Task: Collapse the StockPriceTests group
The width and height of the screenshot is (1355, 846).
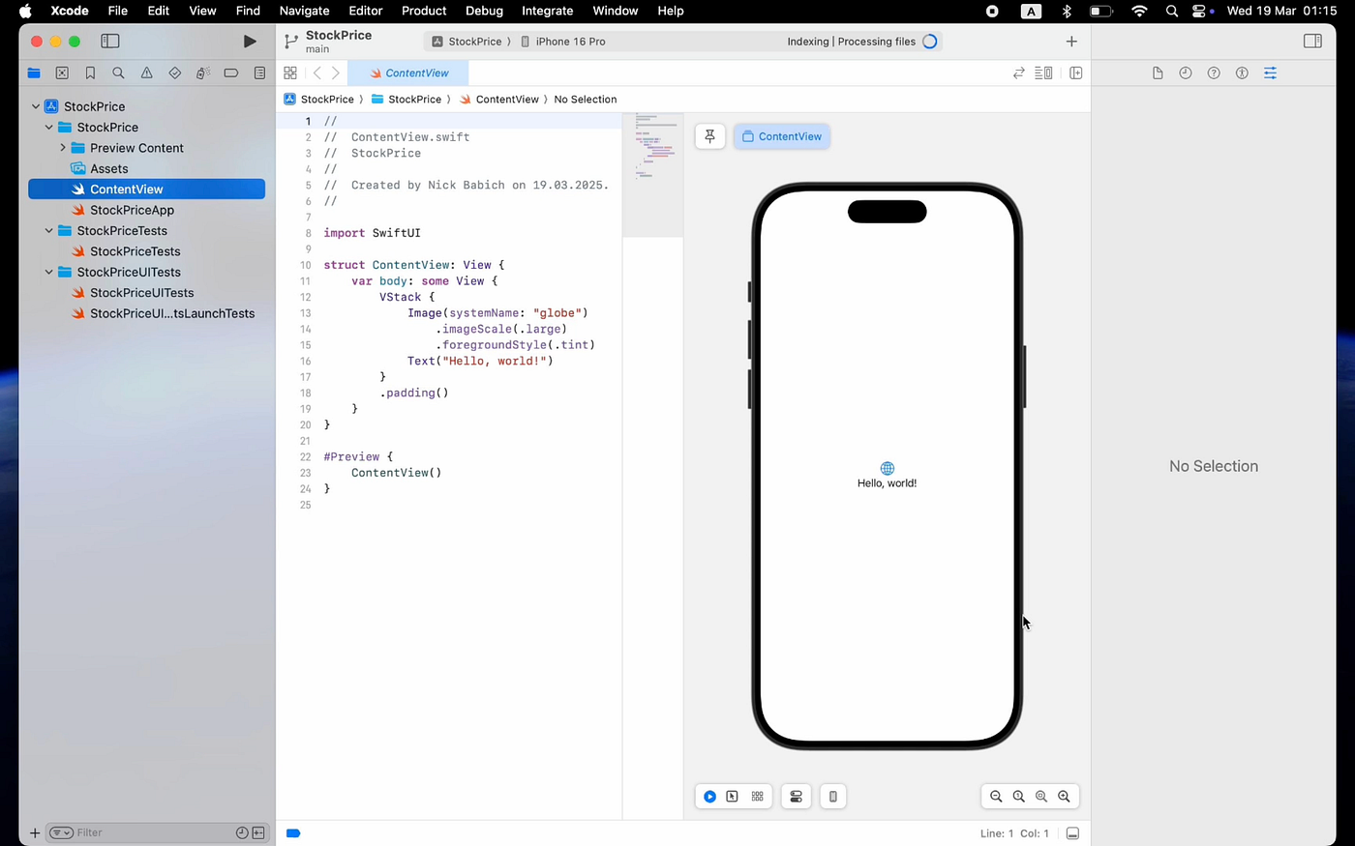Action: (x=49, y=231)
